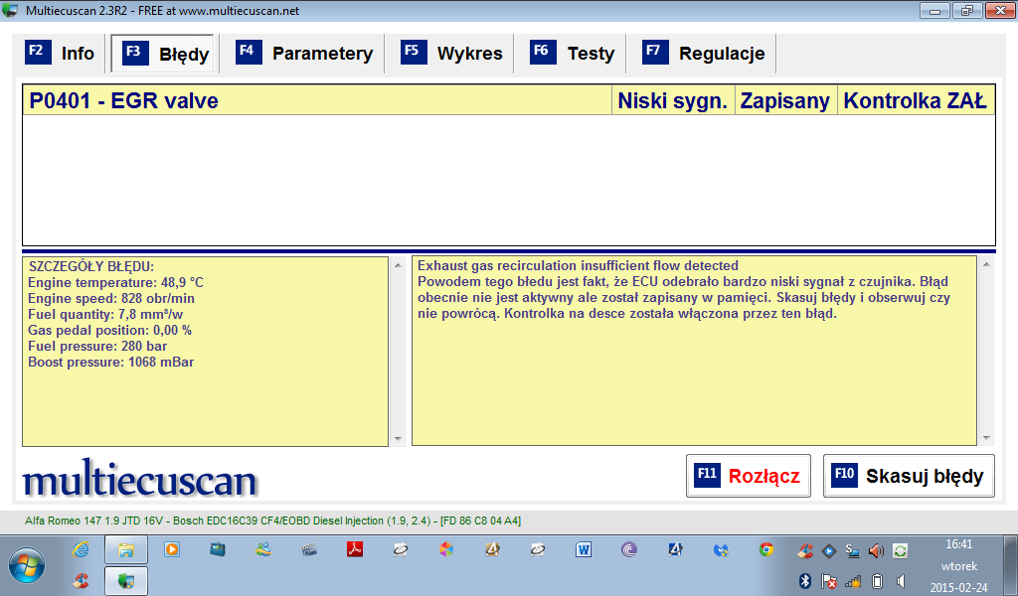1018x596 pixels.
Task: Open the clock showing 16:41
Action: click(x=959, y=565)
